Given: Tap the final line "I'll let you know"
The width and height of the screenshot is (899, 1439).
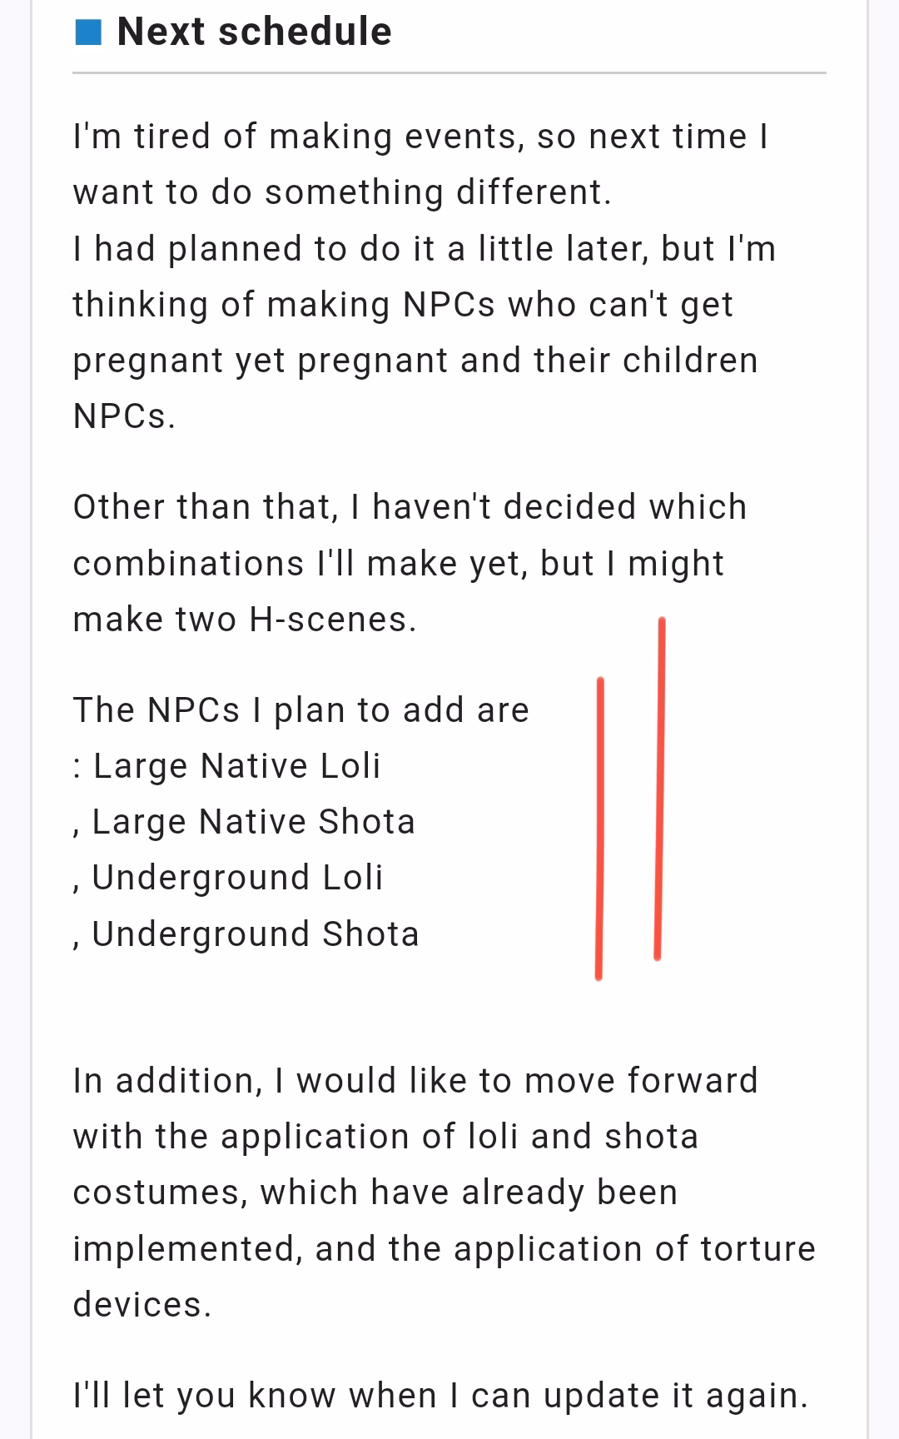Looking at the screenshot, I should tap(440, 1396).
